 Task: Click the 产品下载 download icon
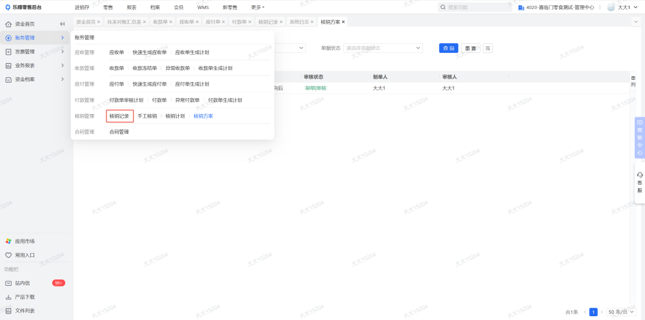8,297
